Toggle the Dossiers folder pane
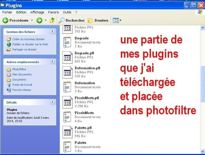Image resolution: width=205 pixels, height=155 pixels. pyautogui.click(x=98, y=20)
